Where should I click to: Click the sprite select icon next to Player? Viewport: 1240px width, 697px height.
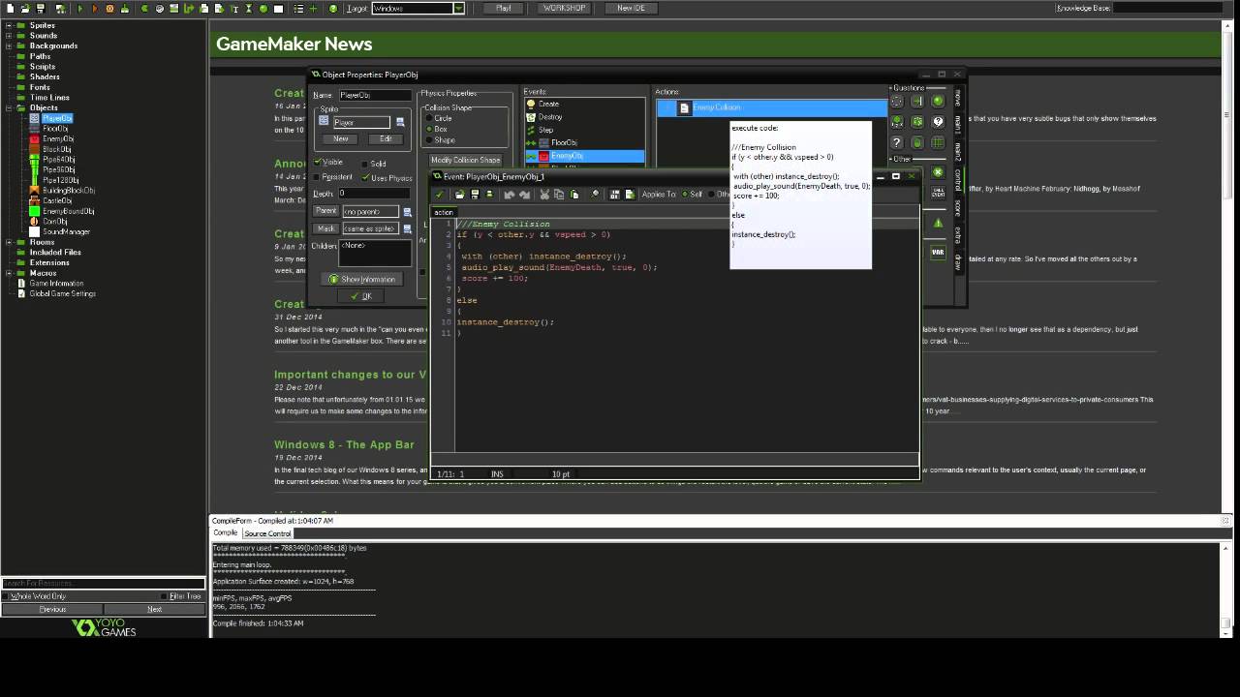[x=399, y=122]
